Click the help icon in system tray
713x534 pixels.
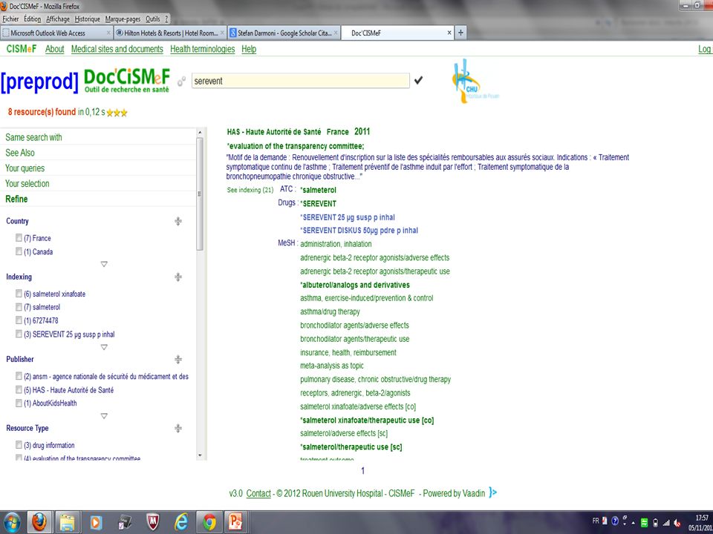[x=615, y=521]
